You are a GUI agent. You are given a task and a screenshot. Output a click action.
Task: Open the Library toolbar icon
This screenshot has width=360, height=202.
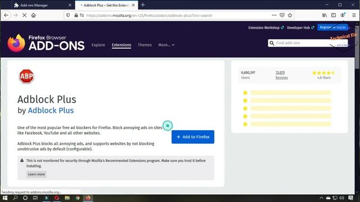325,15
